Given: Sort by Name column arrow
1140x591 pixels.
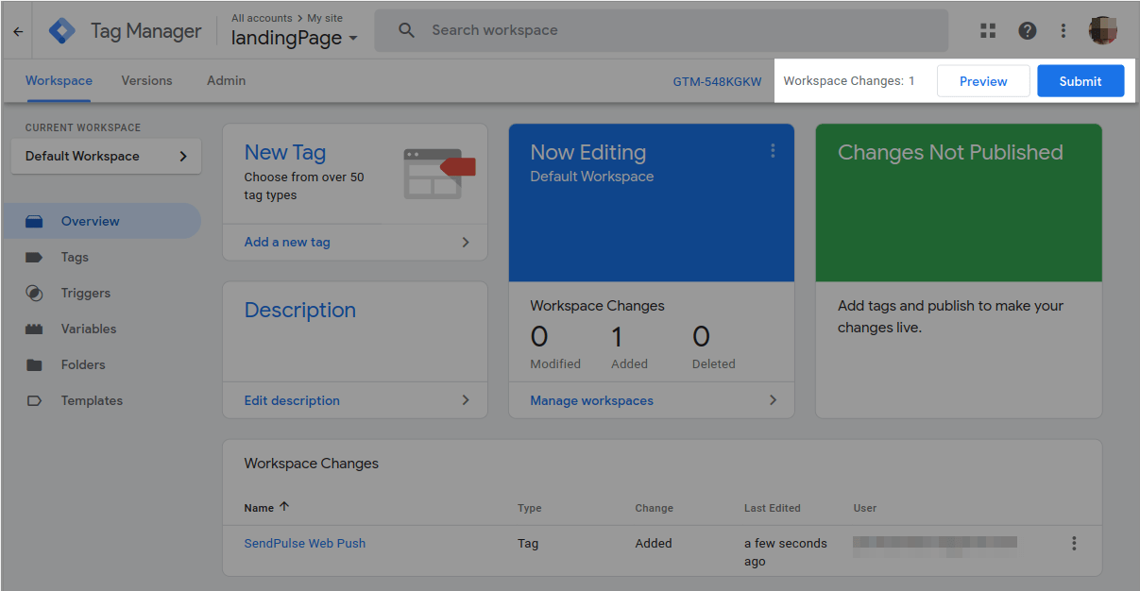Looking at the screenshot, I should [284, 507].
